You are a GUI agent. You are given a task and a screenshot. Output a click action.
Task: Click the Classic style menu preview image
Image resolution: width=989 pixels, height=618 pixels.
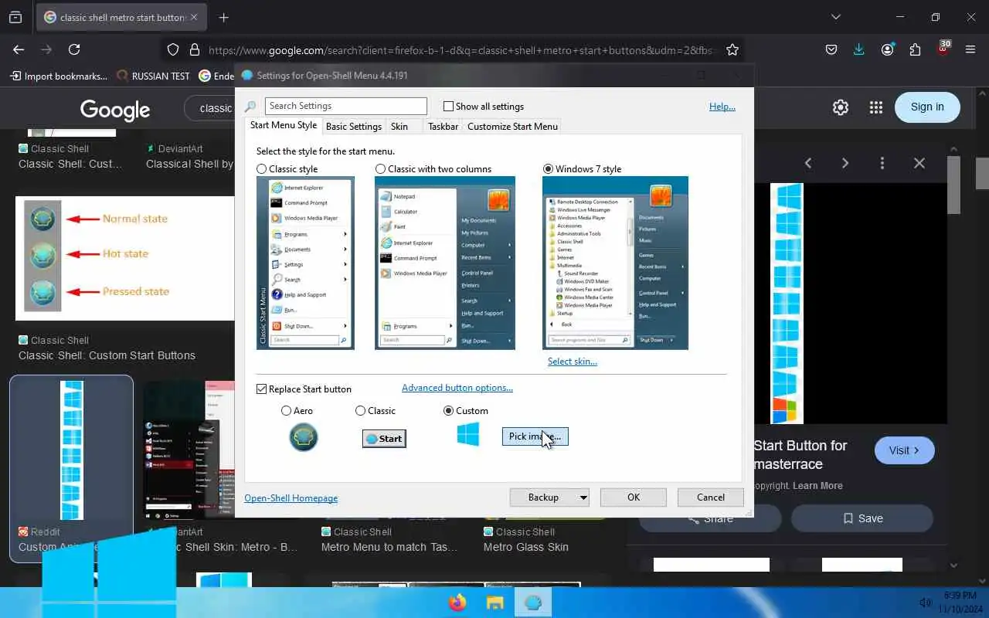point(305,263)
